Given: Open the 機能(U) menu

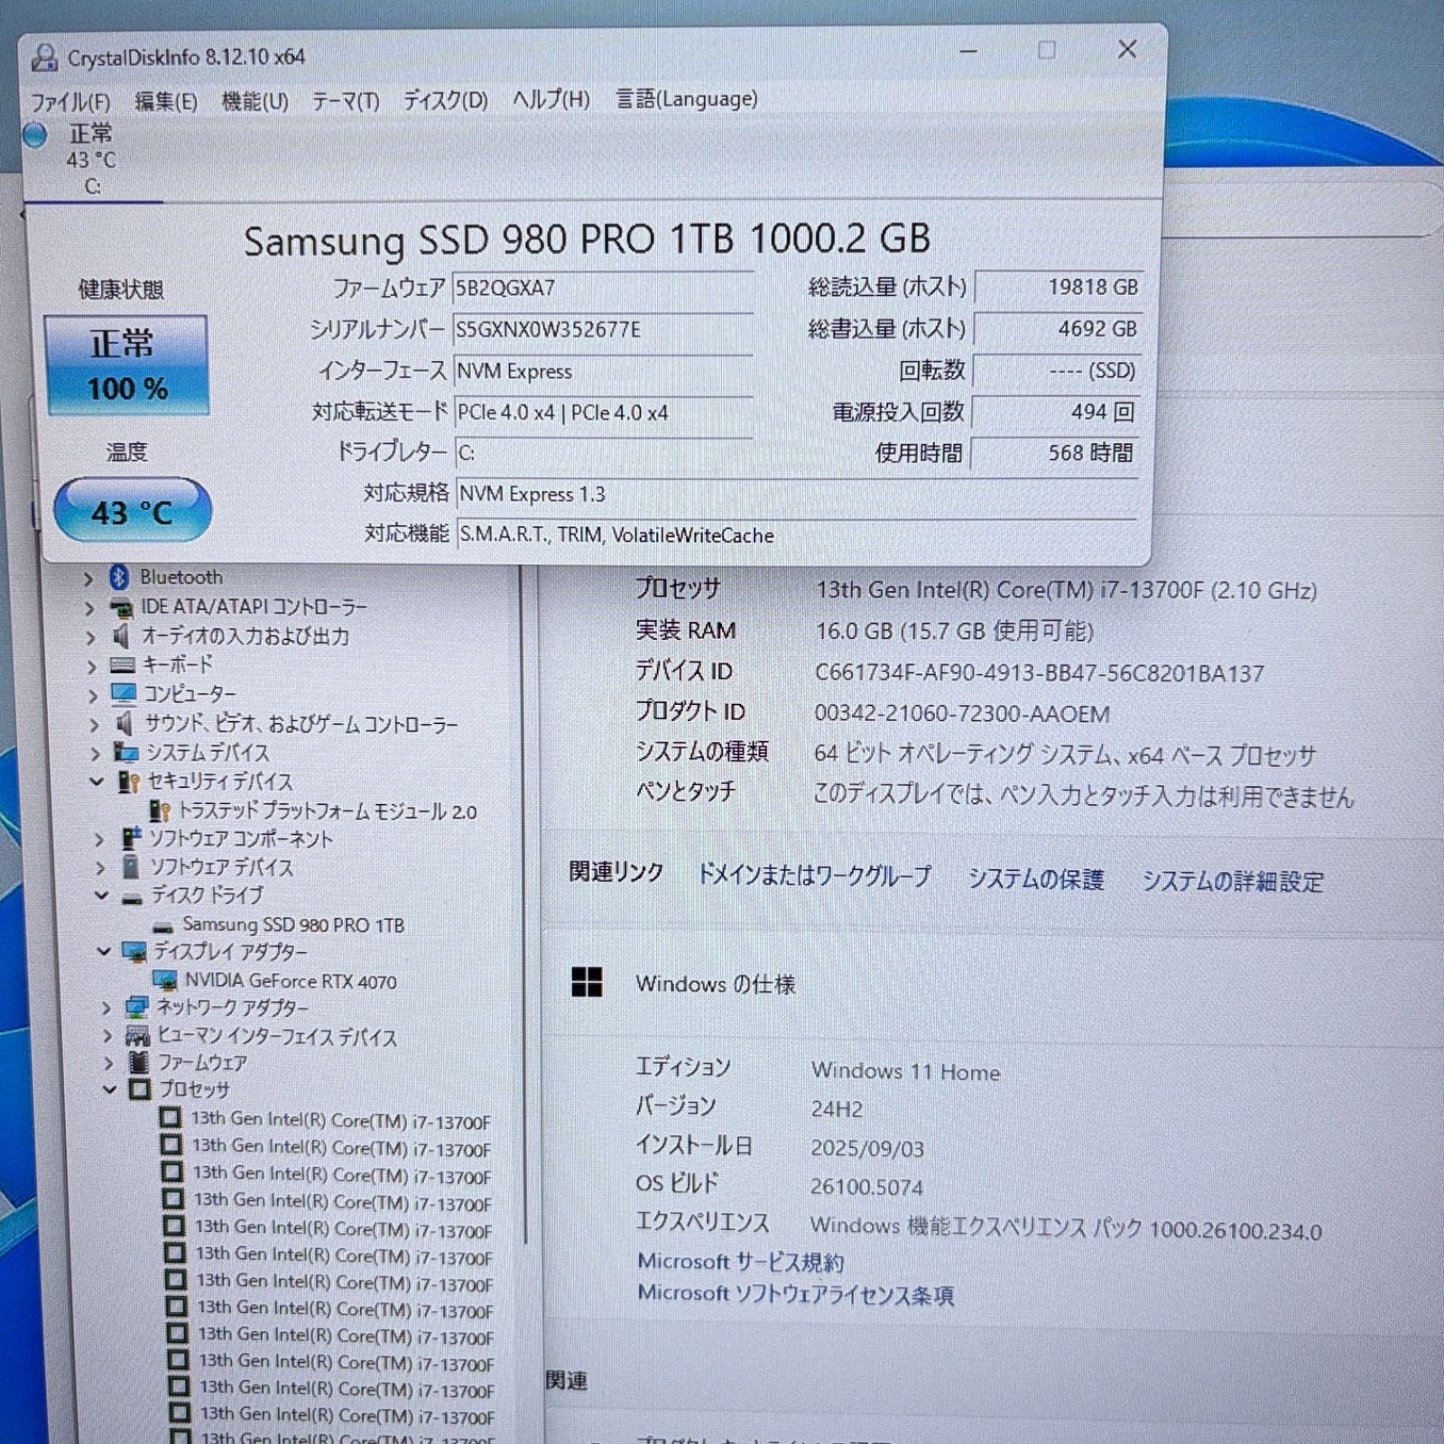Looking at the screenshot, I should pyautogui.click(x=255, y=101).
